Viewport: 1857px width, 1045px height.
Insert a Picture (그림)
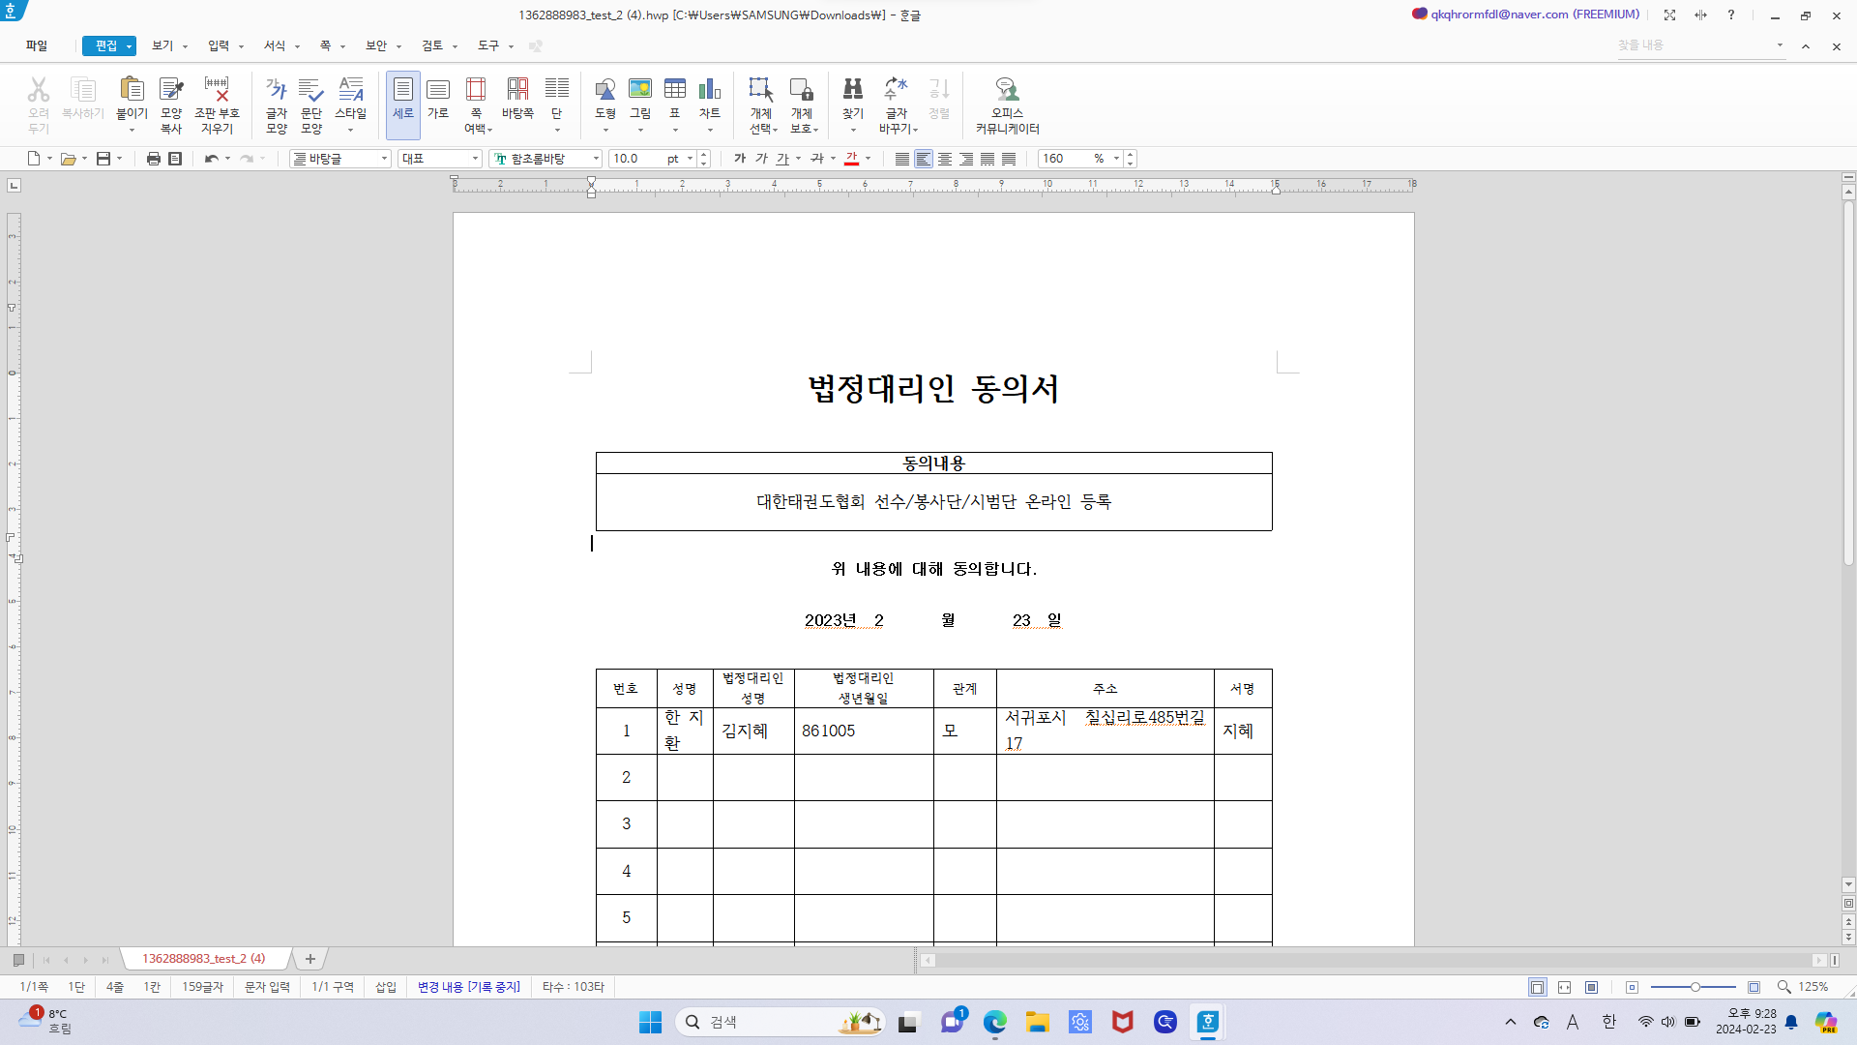[640, 90]
